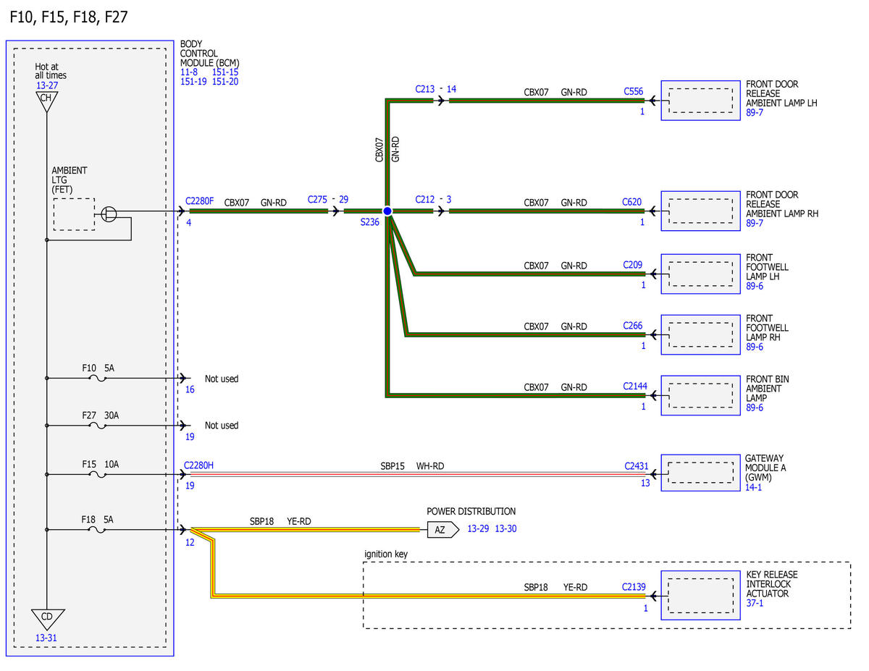Screen dimensions: 869x671
Task: Click the AZ power distribution arrow
Action: pos(442,530)
